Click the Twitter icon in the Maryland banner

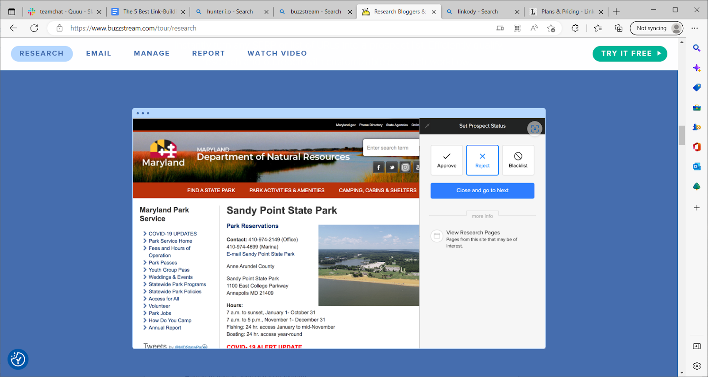click(392, 167)
